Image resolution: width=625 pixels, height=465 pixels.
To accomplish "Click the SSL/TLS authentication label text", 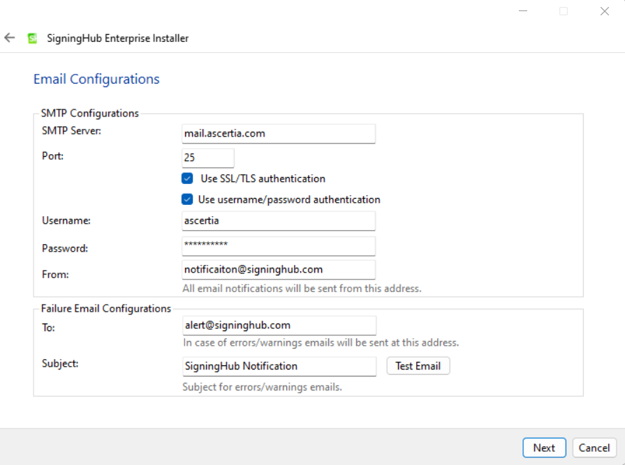I will coord(263,178).
